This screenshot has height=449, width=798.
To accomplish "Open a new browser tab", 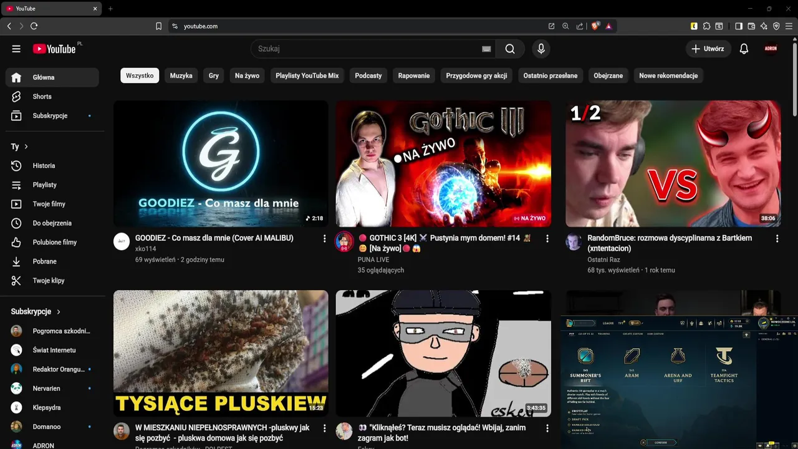I will pyautogui.click(x=110, y=9).
